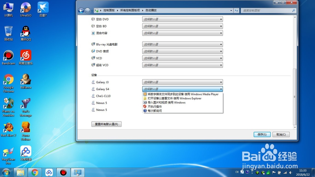
Task: Click the Control Panel taskbar button
Action: click(x=77, y=172)
